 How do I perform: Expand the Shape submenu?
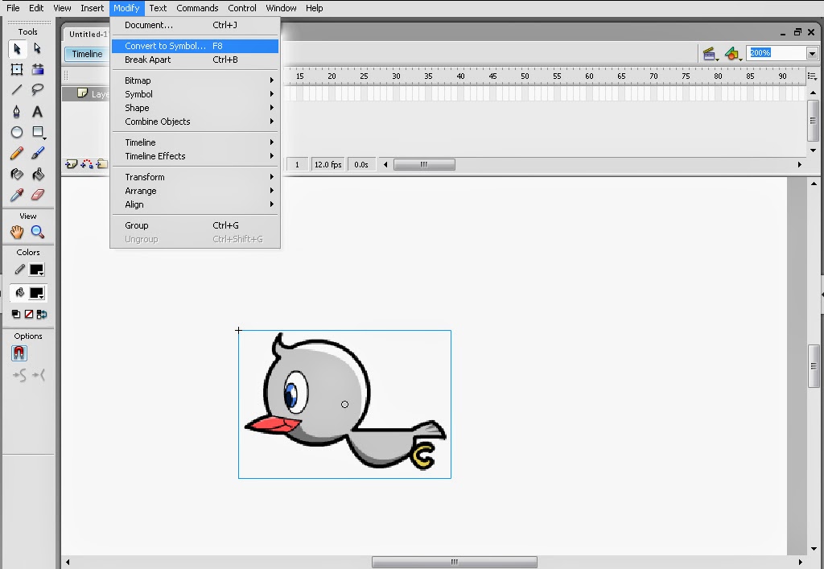(x=195, y=108)
